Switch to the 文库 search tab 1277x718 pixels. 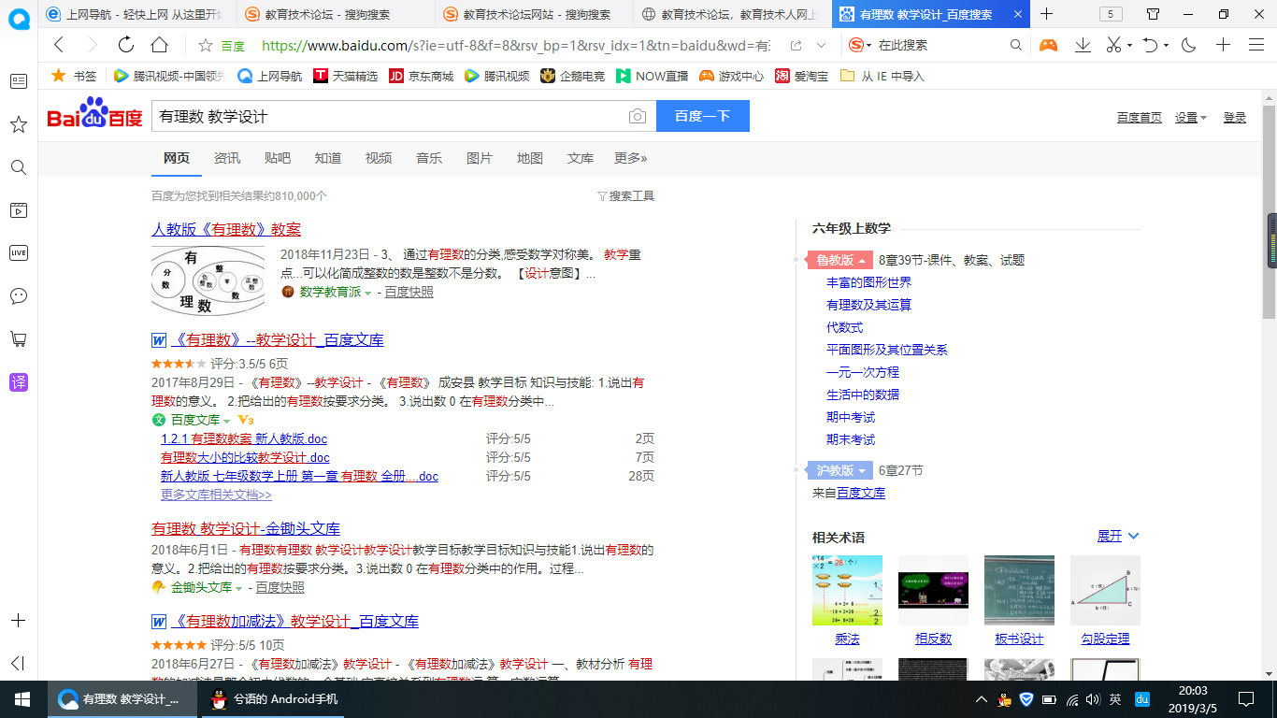click(581, 158)
